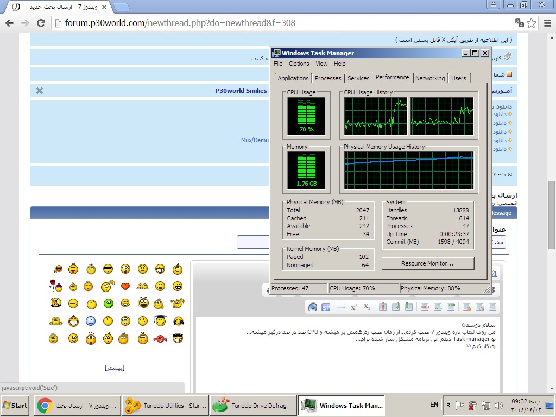Screen dimensions: 556x417
Task: Click the superscript icon in editor toolbar
Action: tap(354, 307)
